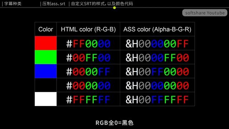Click the Color column header
Viewport: 229px width, 129px height.
coord(45,29)
